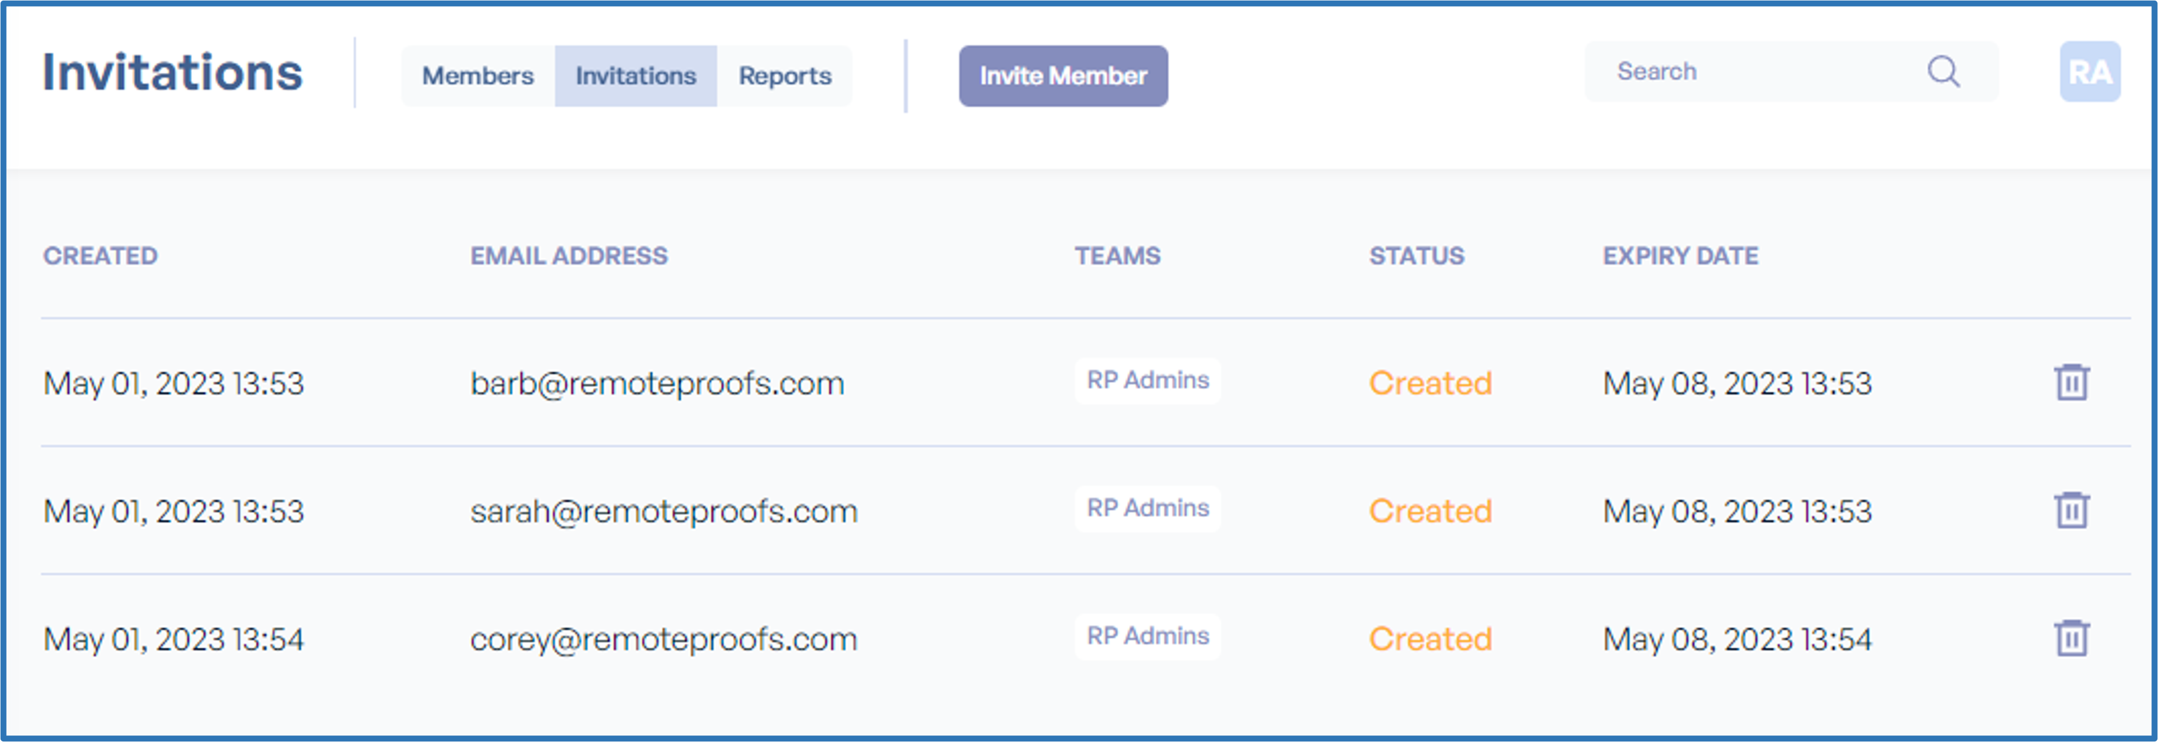Delete the corey@remoteproofs.com invitation
2158x742 pixels.
(x=2072, y=638)
